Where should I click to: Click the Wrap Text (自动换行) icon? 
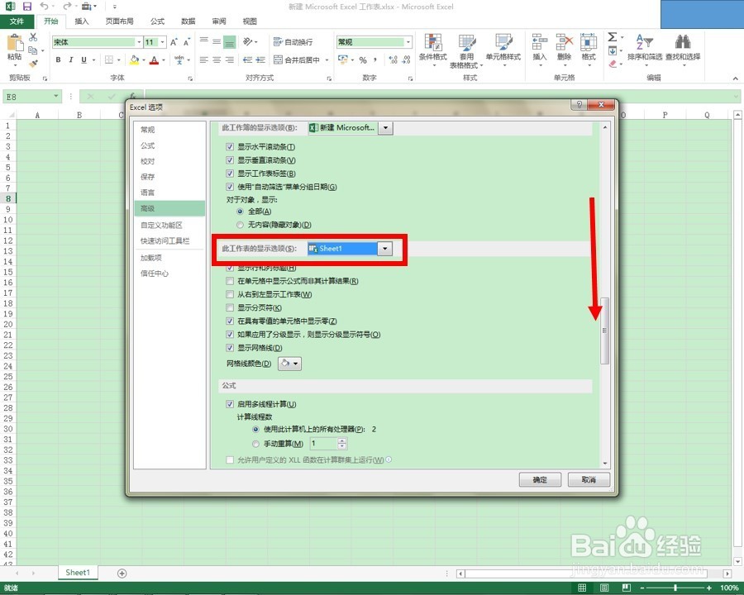pyautogui.click(x=293, y=42)
